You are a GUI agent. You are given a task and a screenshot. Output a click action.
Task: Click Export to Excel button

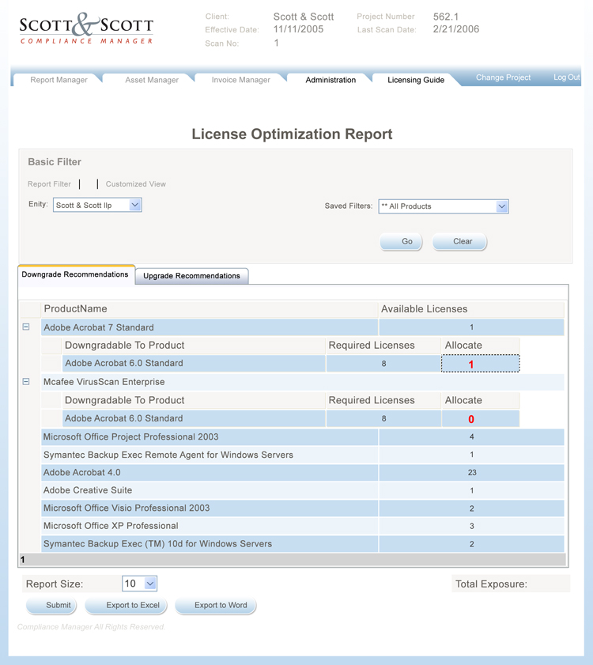126,605
